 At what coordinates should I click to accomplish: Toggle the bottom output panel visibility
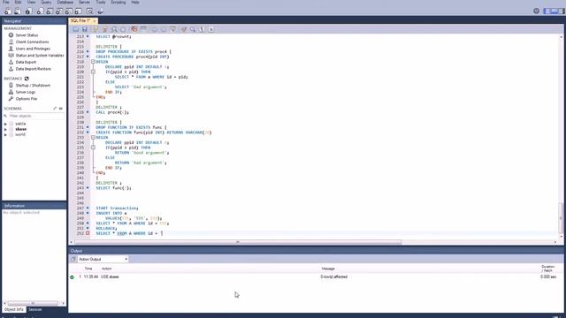(x=555, y=11)
